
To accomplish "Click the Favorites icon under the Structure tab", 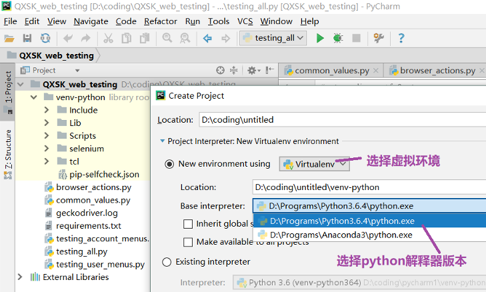I will point(8,176).
